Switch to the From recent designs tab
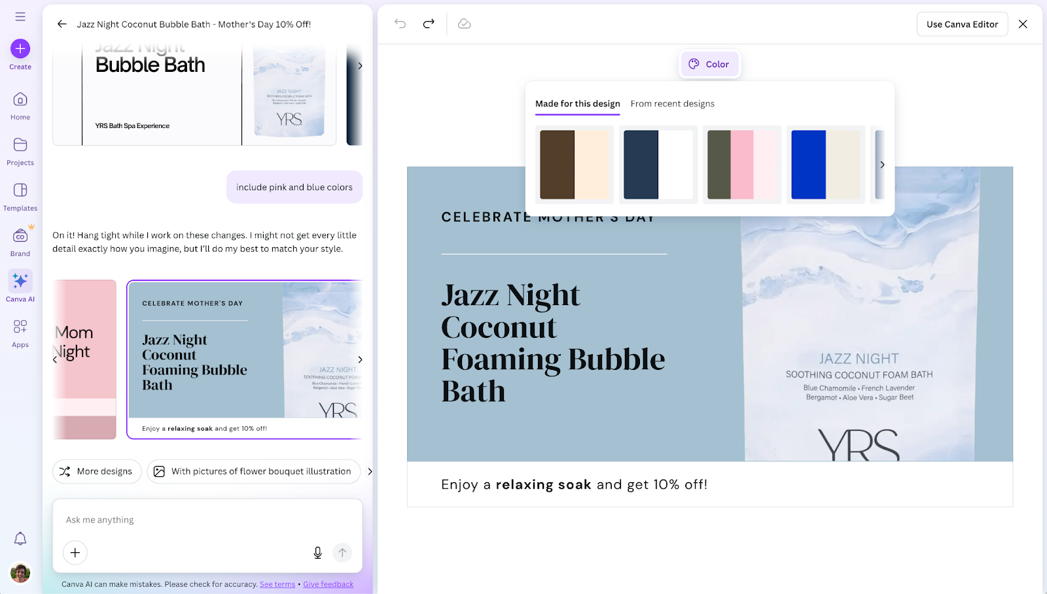Image resolution: width=1047 pixels, height=594 pixels. (672, 103)
